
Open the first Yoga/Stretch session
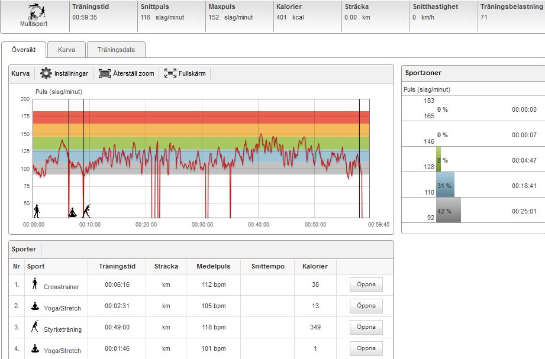tap(366, 306)
